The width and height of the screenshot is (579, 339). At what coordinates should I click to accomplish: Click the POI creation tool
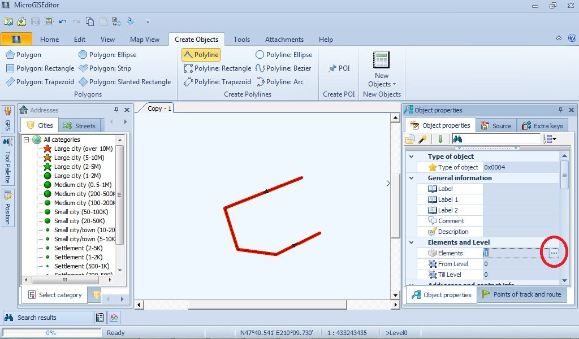coord(339,68)
